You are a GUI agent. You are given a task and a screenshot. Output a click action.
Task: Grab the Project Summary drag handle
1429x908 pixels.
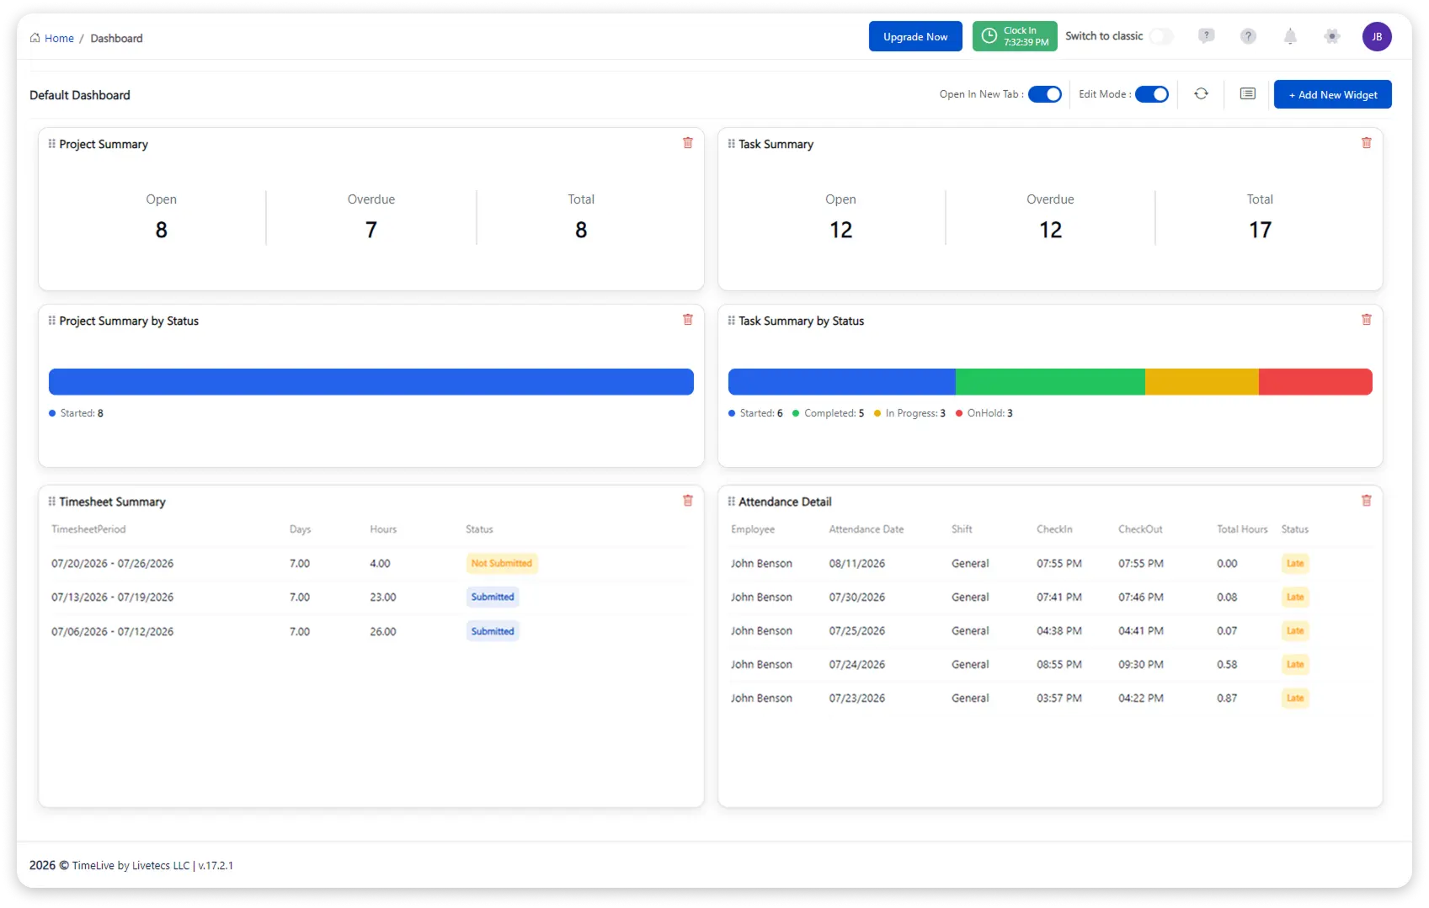point(52,144)
